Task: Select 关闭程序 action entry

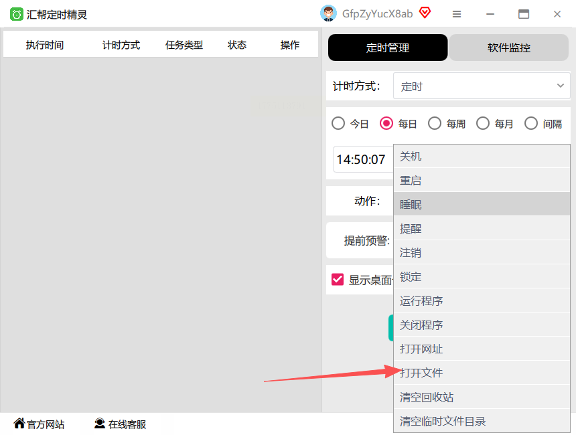Action: pyautogui.click(x=482, y=325)
